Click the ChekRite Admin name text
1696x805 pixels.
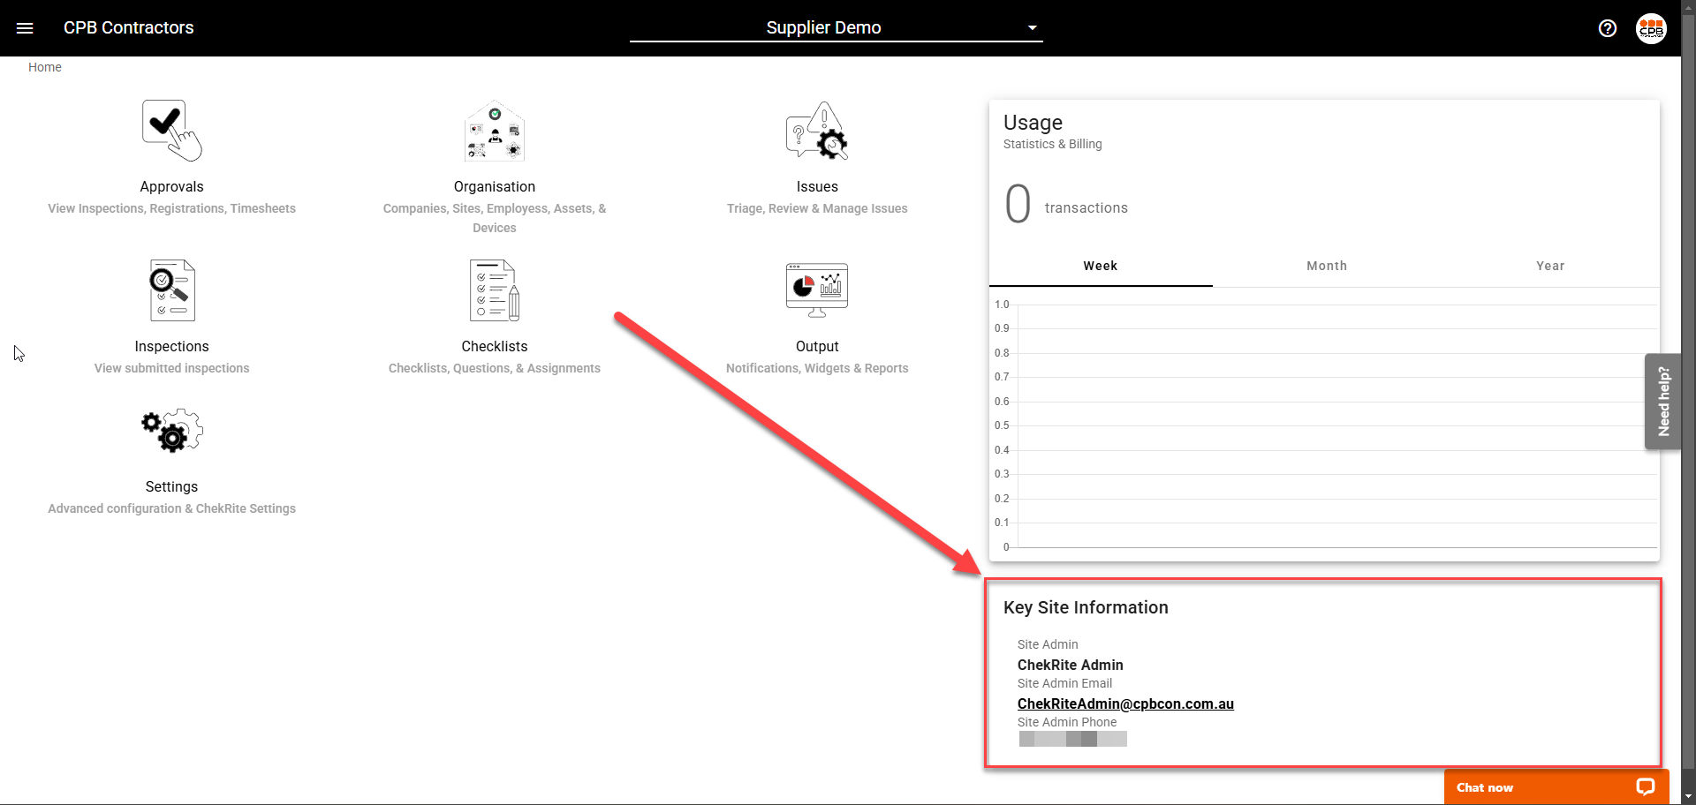1071,665
